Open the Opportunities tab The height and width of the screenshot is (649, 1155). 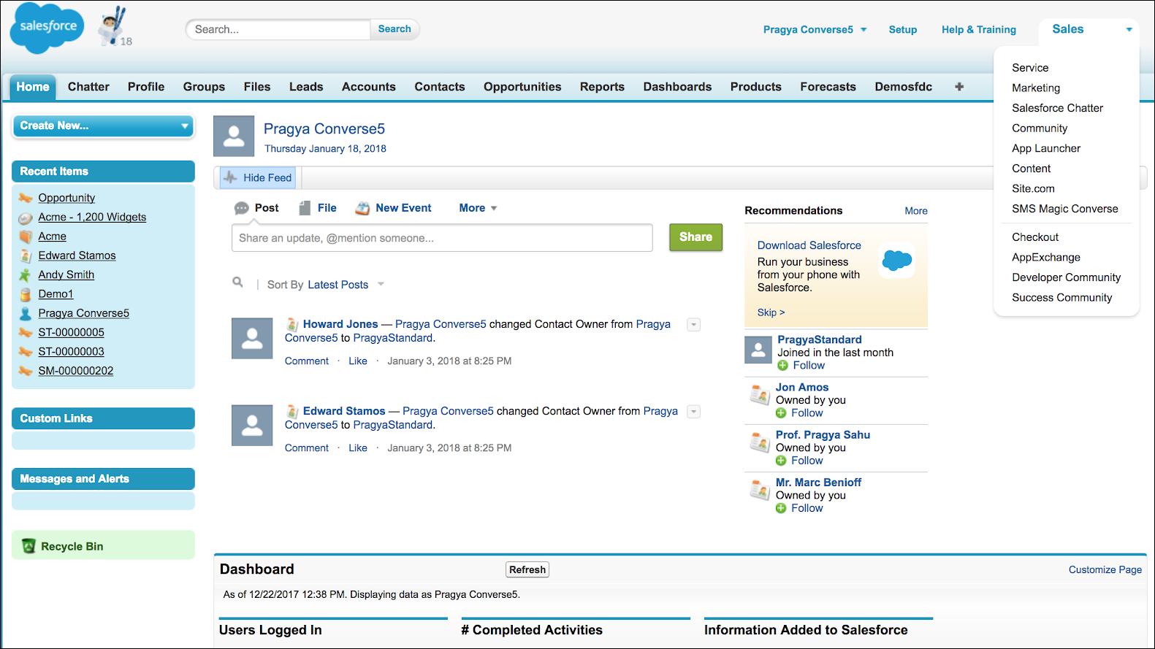522,86
